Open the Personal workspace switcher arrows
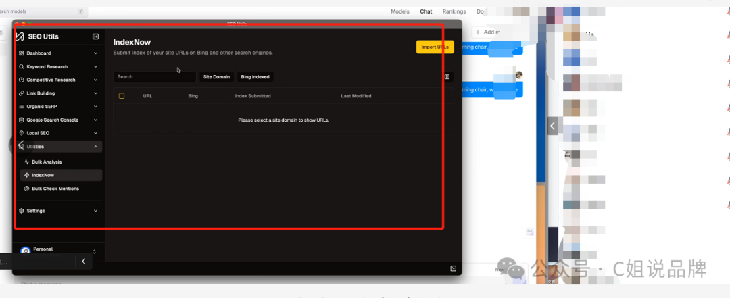 95,251
